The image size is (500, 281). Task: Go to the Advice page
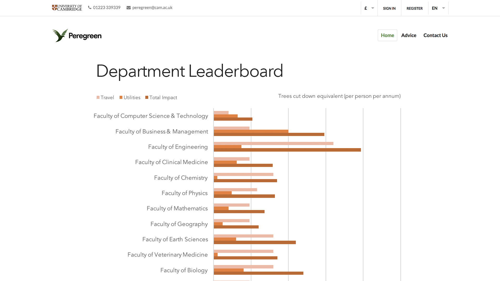tap(409, 35)
